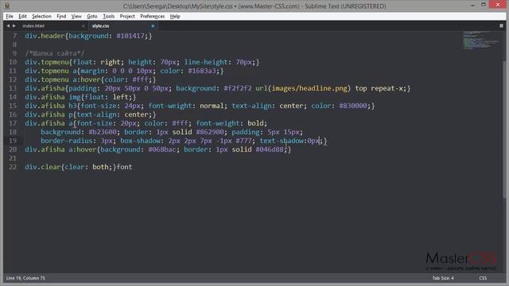Click Line 19, Column 75 status text
509x286 pixels.
25,278
